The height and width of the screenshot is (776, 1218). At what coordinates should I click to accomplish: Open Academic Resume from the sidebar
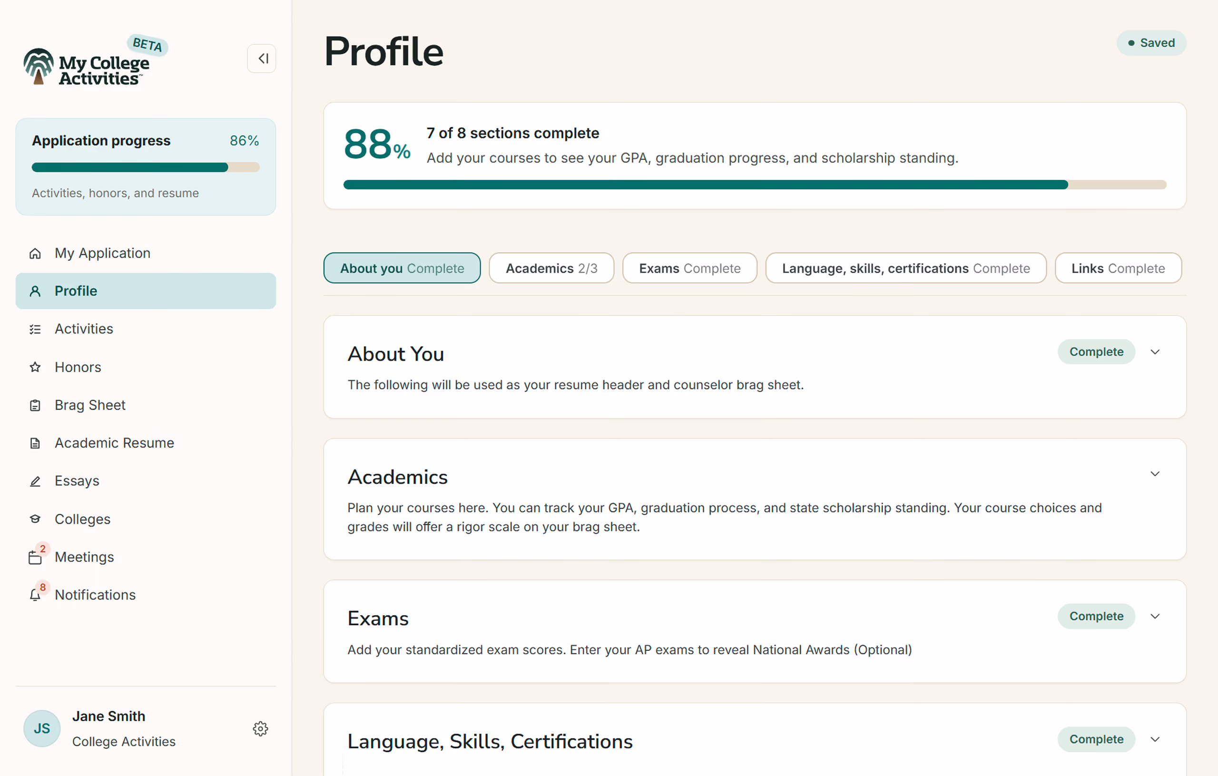click(146, 442)
